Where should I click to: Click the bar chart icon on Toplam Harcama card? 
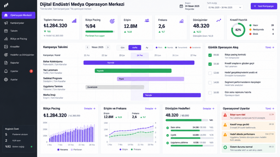tap(74, 21)
